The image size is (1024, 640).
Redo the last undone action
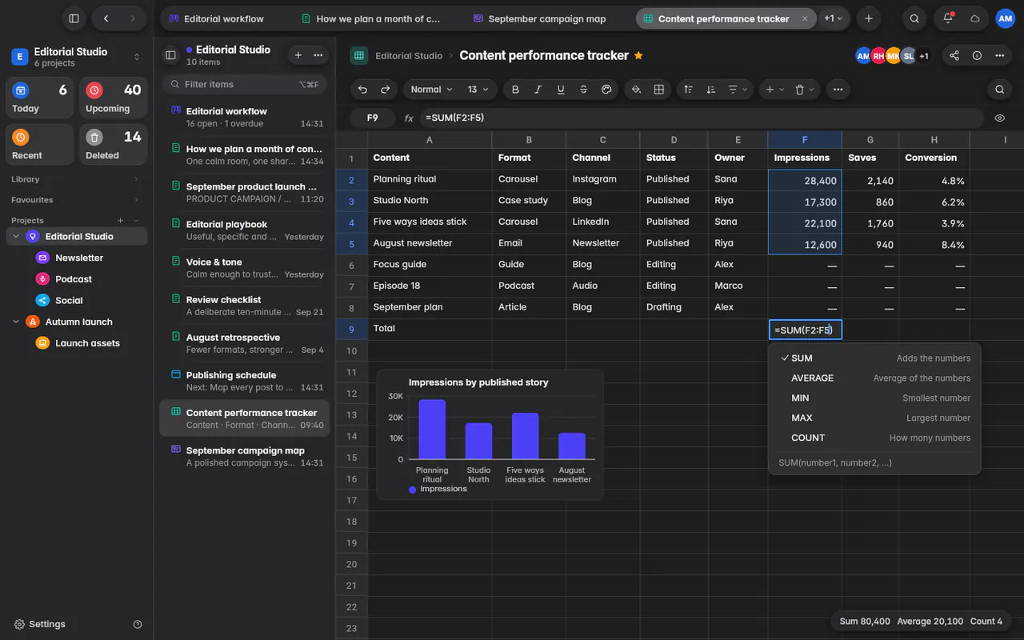coord(386,90)
